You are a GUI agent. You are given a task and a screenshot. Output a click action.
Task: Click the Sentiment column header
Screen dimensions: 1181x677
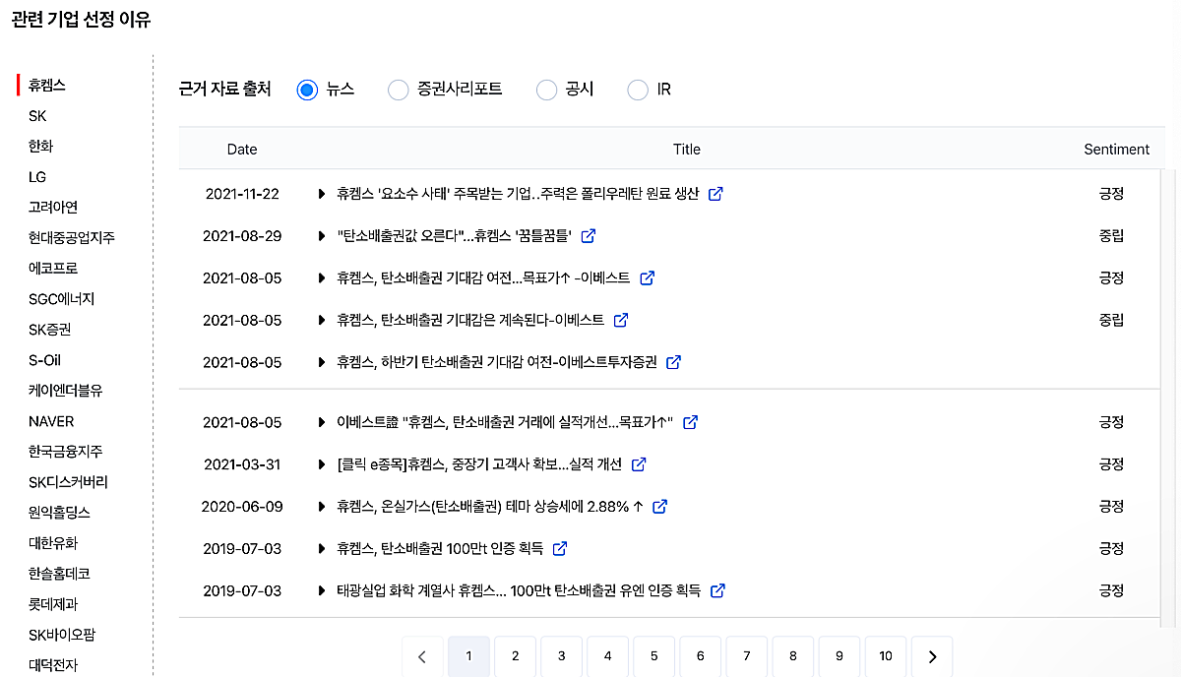(1116, 150)
